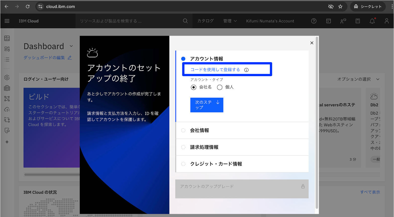The width and height of the screenshot is (394, 217).
Task: Click the crossed-out eye icon in address bar
Action: [331, 7]
